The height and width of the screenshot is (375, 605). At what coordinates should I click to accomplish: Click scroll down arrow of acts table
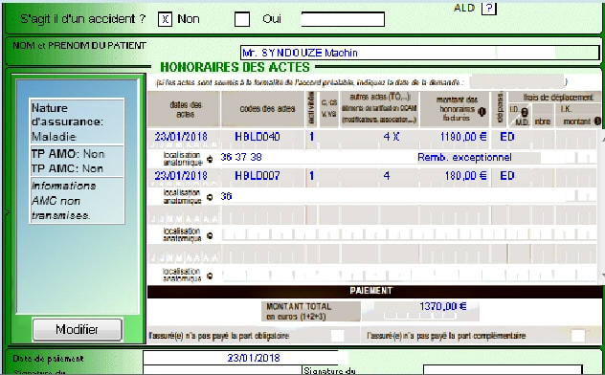pyautogui.click(x=602, y=275)
